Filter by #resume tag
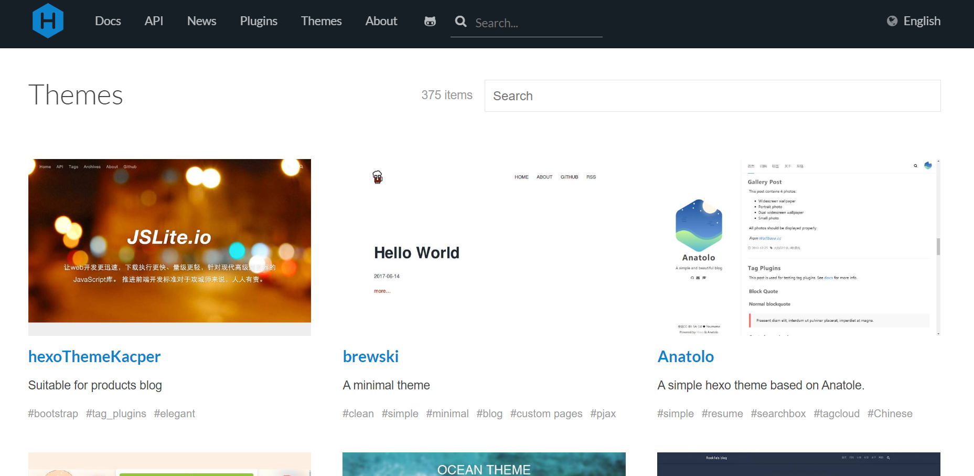This screenshot has width=974, height=476. (722, 414)
